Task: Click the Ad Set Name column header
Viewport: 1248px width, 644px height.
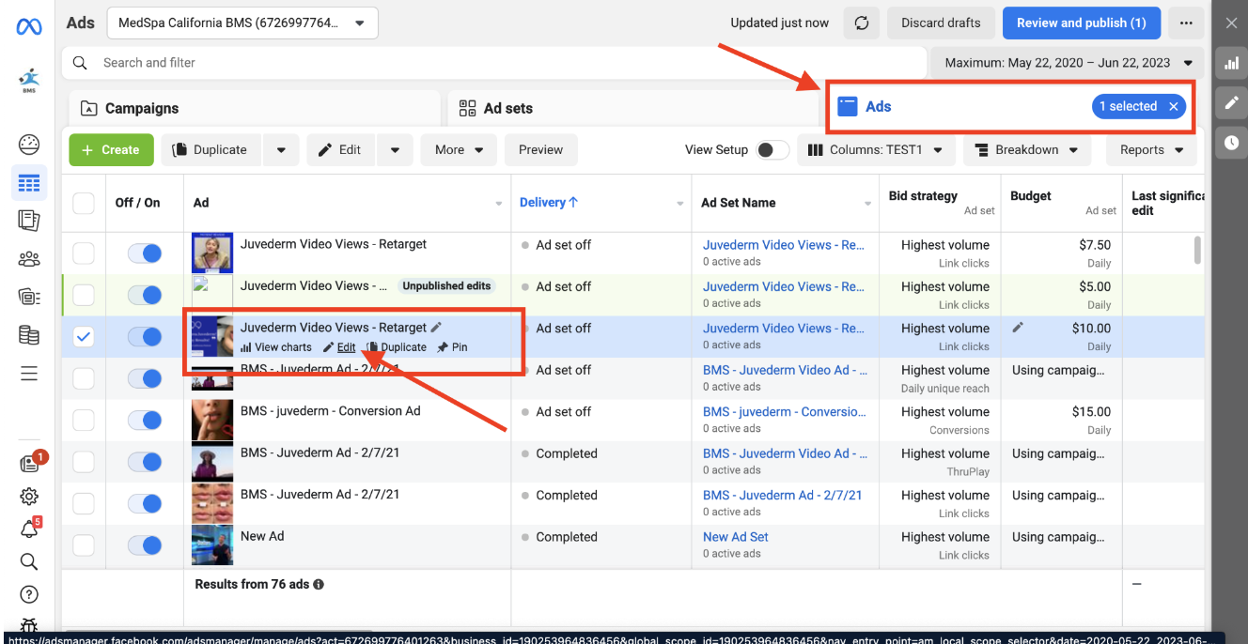Action: [739, 203]
